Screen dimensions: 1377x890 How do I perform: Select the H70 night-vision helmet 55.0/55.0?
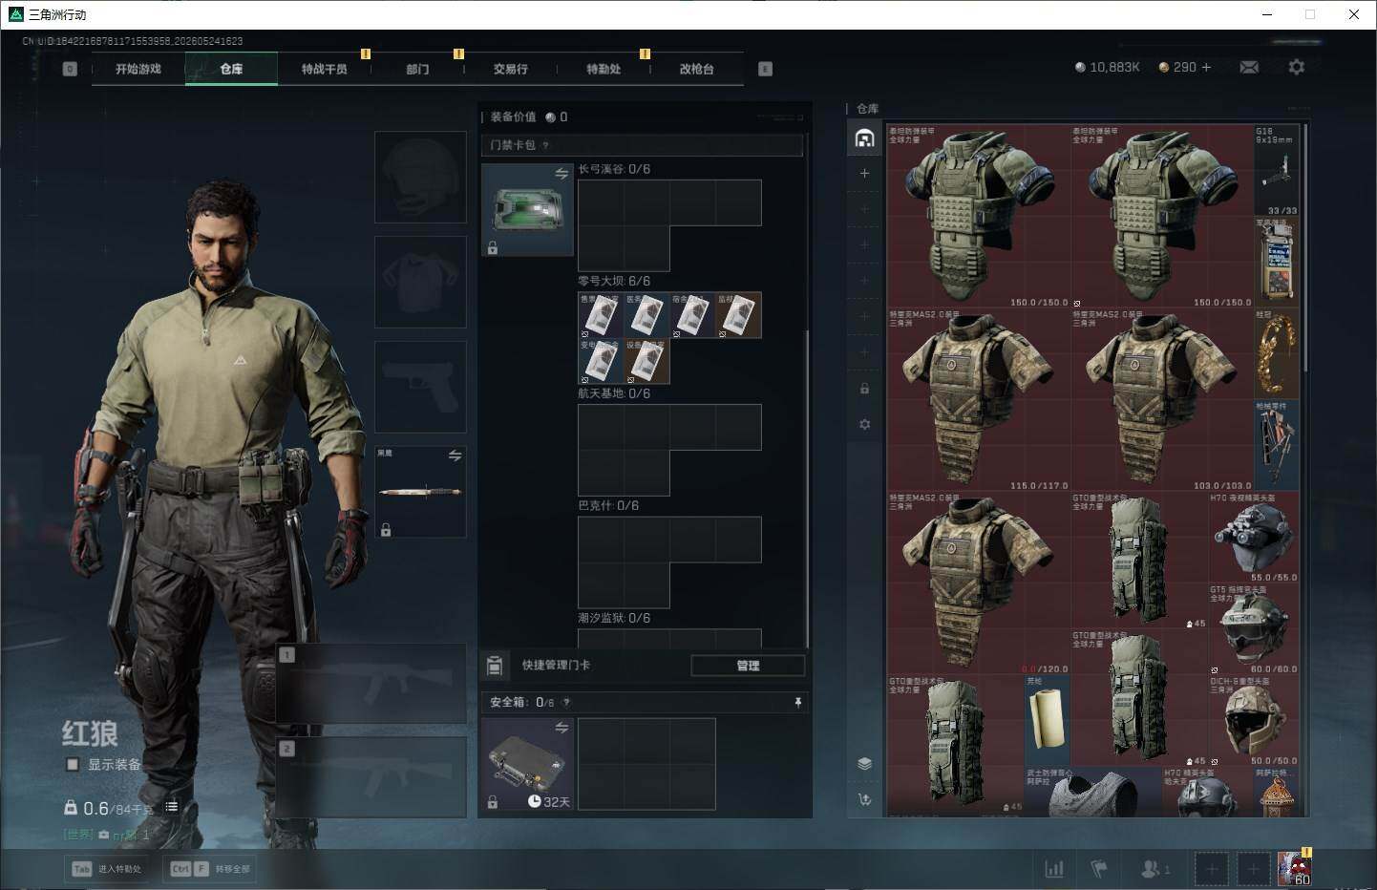coord(1254,538)
